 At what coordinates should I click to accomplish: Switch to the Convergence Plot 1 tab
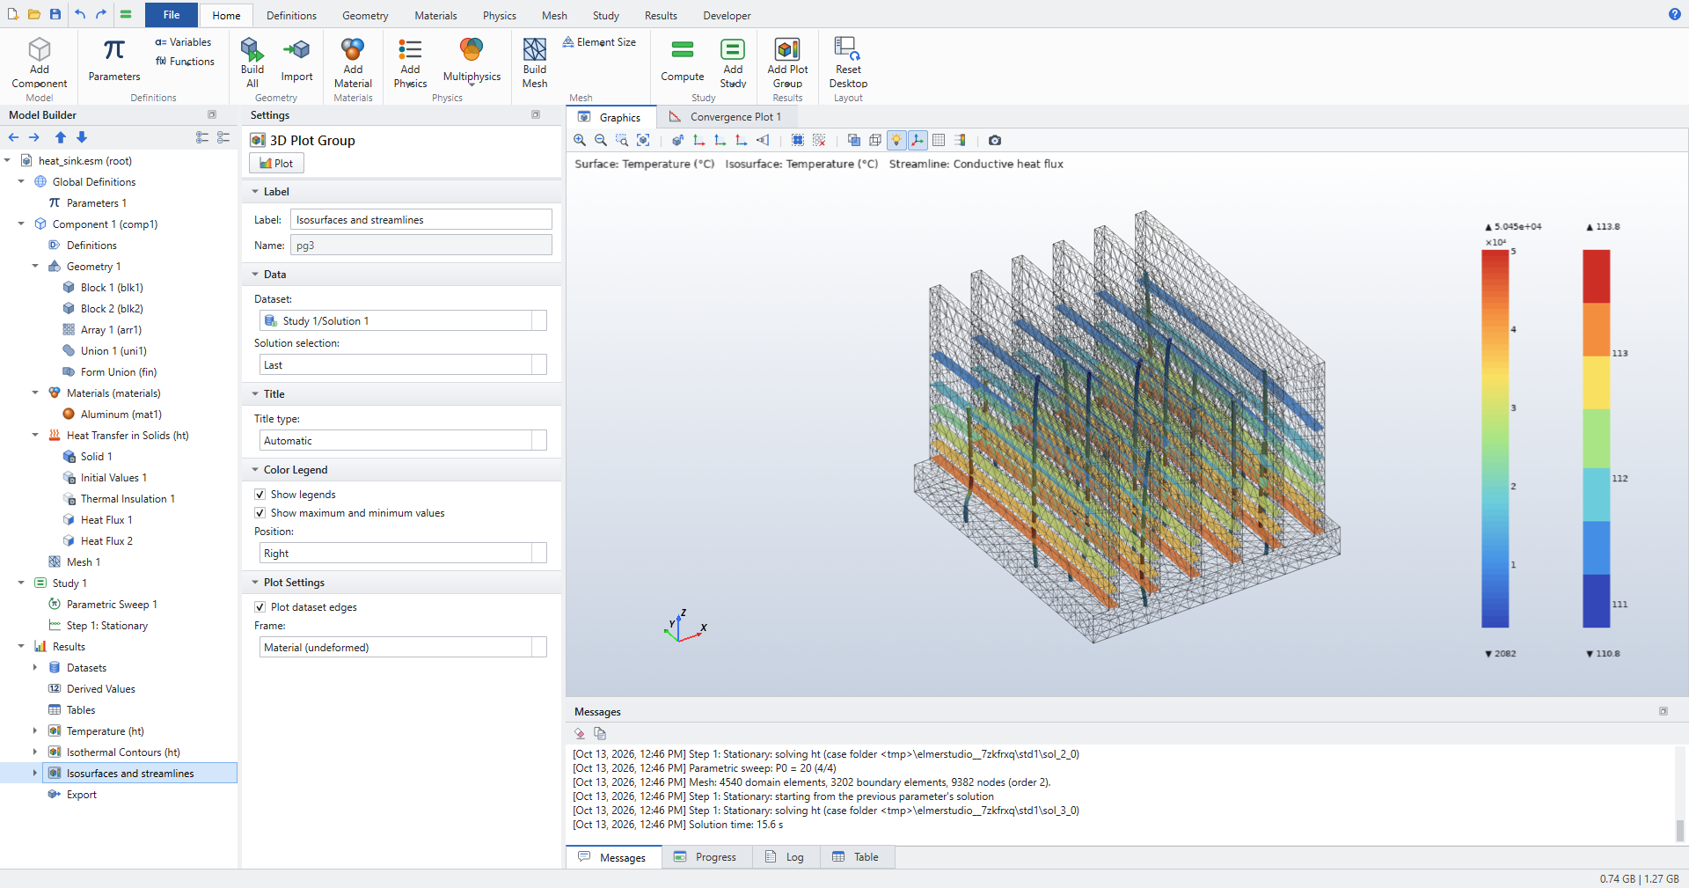726,117
